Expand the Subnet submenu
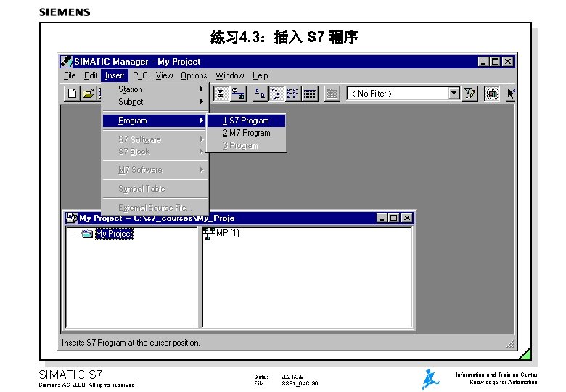This screenshot has height=392, width=566. click(155, 102)
